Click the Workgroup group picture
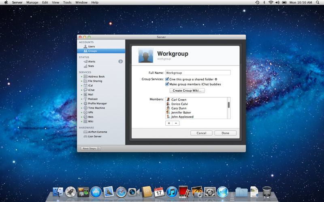Image resolution: width=324 pixels, height=202 pixels. pos(146,55)
